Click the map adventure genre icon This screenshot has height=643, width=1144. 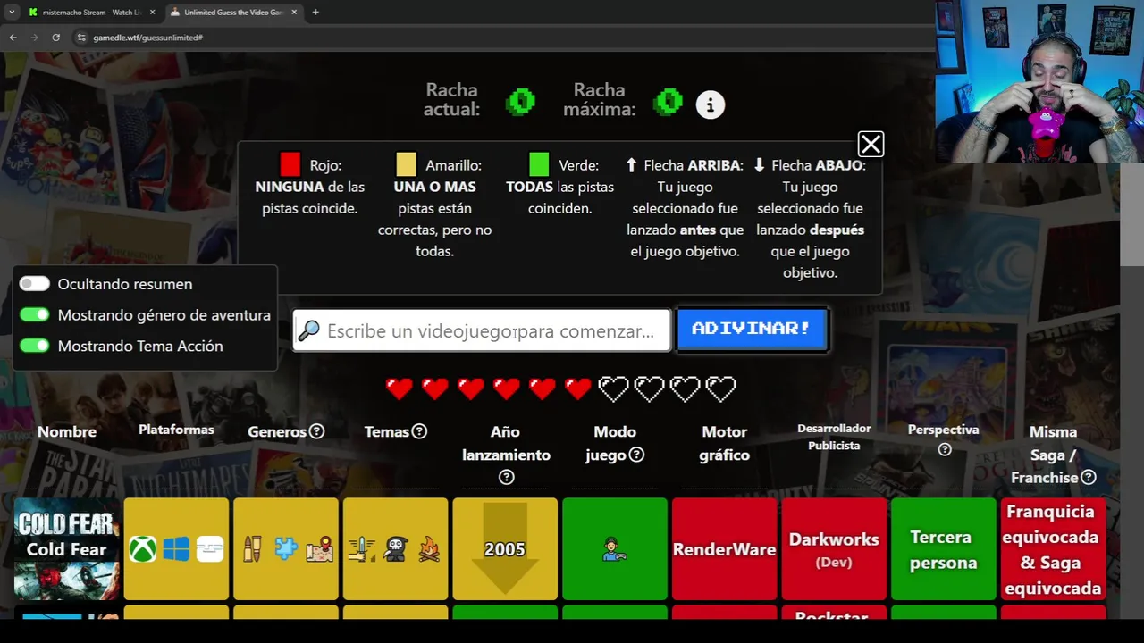click(319, 549)
